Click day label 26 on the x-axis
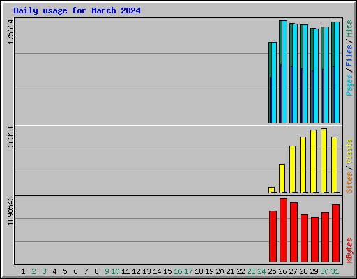Image resolution: width=357 pixels, height=279 pixels. pos(282,271)
